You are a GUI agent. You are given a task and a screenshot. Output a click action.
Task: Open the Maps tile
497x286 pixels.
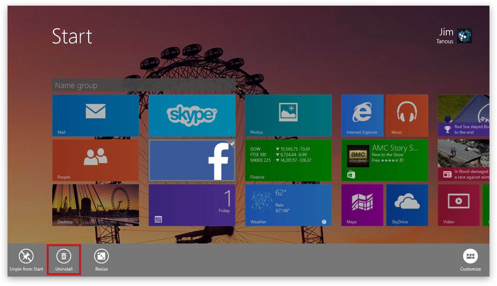click(x=362, y=205)
